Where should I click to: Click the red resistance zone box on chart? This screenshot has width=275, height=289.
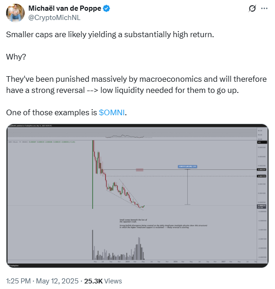pos(139,170)
